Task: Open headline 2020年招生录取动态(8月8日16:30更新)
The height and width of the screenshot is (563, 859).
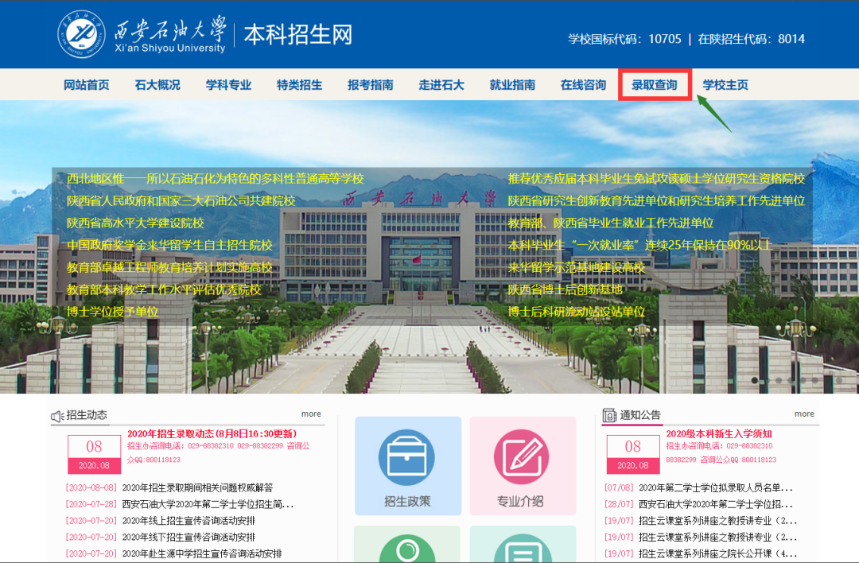Action: point(212,433)
